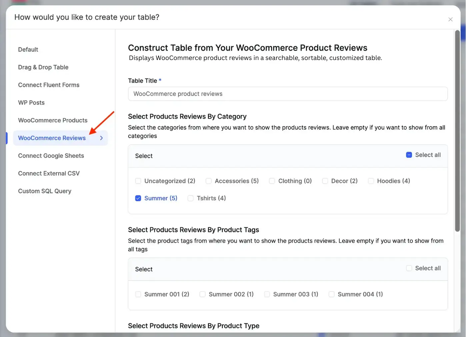The image size is (466, 337).
Task: Check the Hoodies (4) category
Action: pyautogui.click(x=371, y=181)
